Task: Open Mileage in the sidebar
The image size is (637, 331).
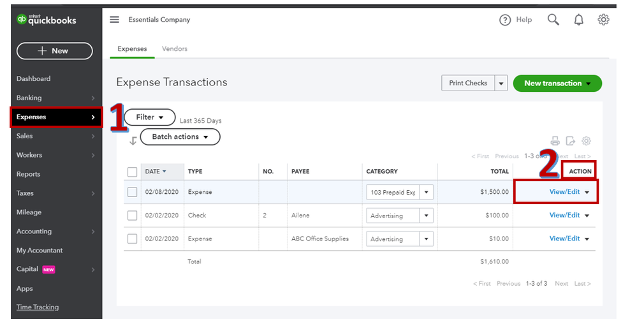Action: 29,212
